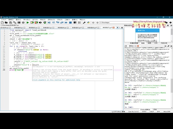Click the Help pane vertical scrollbar
This screenshot has width=173, height=129.
pyautogui.click(x=172, y=34)
